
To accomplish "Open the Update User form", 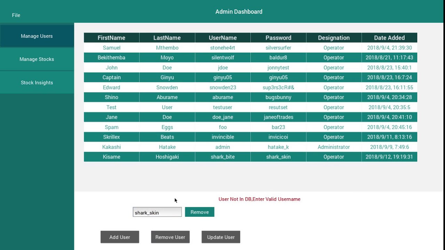I will tap(221, 237).
